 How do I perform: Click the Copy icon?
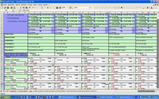24,8
